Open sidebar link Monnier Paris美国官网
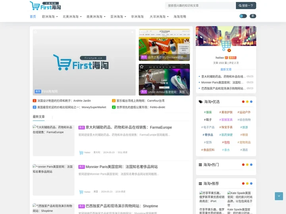 click(222, 82)
